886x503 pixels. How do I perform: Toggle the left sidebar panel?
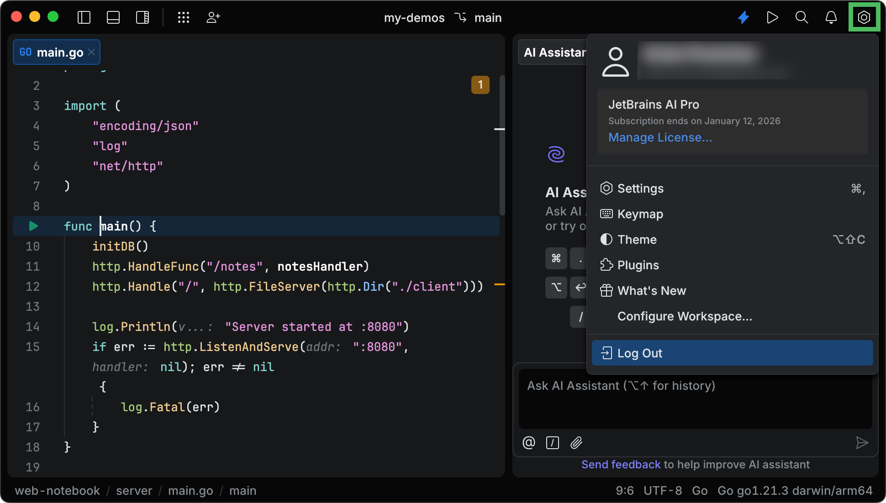pos(84,17)
